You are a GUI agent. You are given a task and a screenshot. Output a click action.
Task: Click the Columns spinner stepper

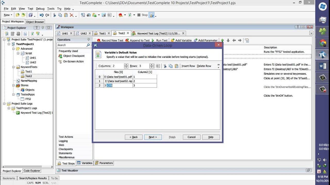tap(126, 66)
